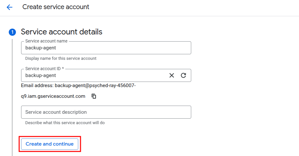Regenerate the Service account ID with refresh icon

pyautogui.click(x=183, y=75)
